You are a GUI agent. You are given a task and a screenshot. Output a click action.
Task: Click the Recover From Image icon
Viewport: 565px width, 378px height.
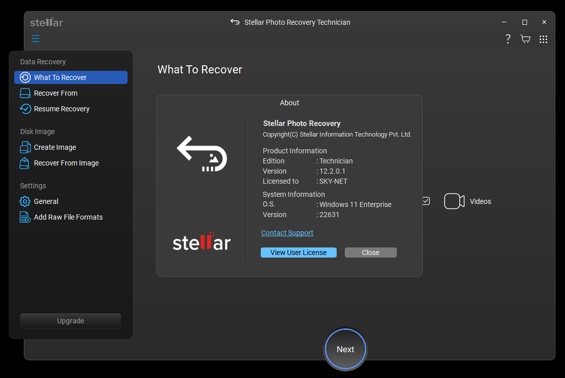pyautogui.click(x=24, y=163)
